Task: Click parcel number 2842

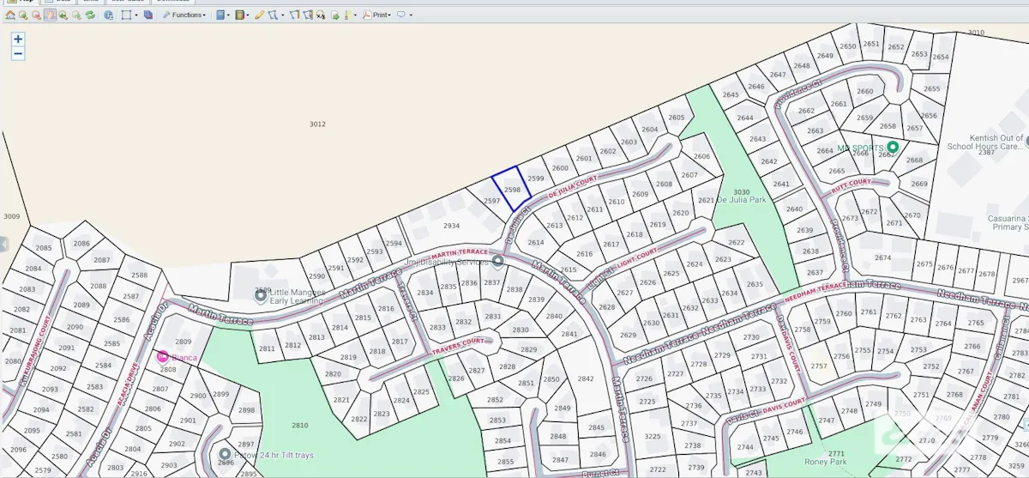Action: point(585,378)
